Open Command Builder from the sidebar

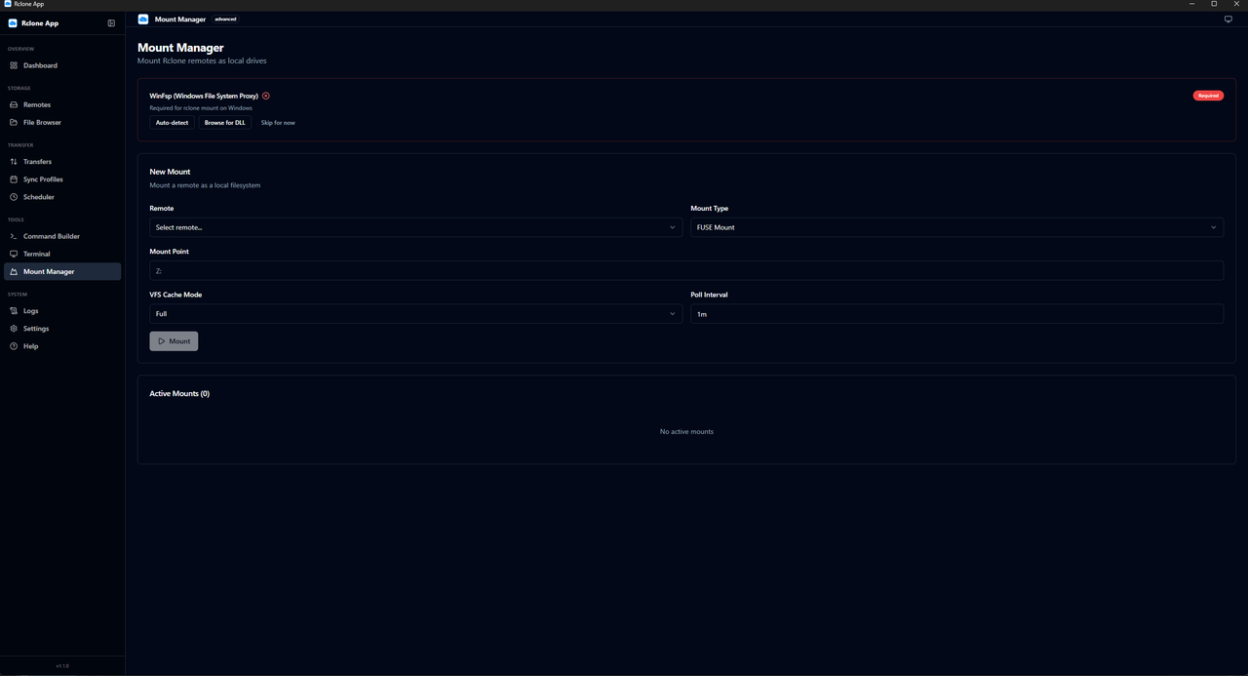62,236
